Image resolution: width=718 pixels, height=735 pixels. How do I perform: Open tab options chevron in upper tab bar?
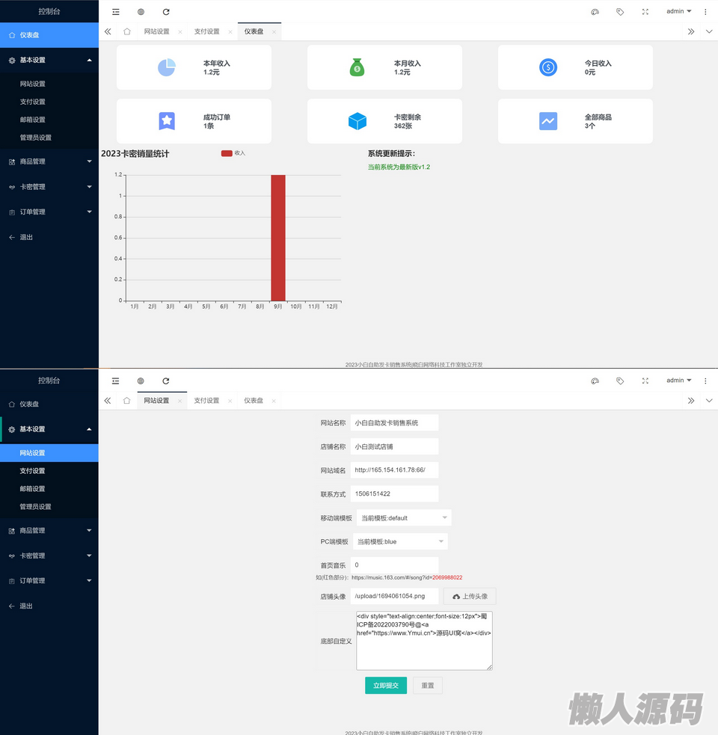pos(709,31)
